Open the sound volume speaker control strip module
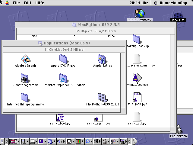 (61, 141)
